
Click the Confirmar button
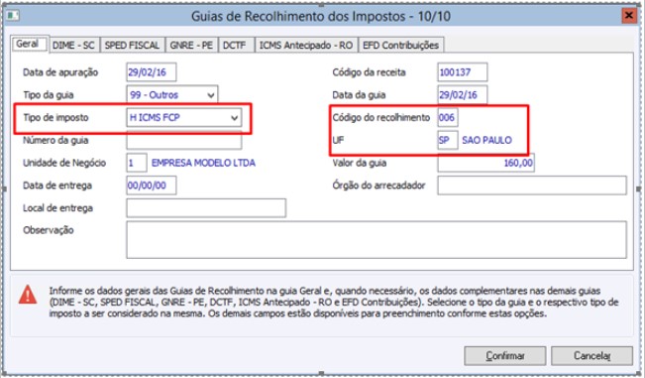pyautogui.click(x=505, y=355)
